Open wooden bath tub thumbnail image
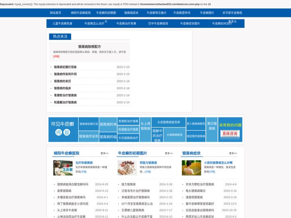 (x=191, y=168)
